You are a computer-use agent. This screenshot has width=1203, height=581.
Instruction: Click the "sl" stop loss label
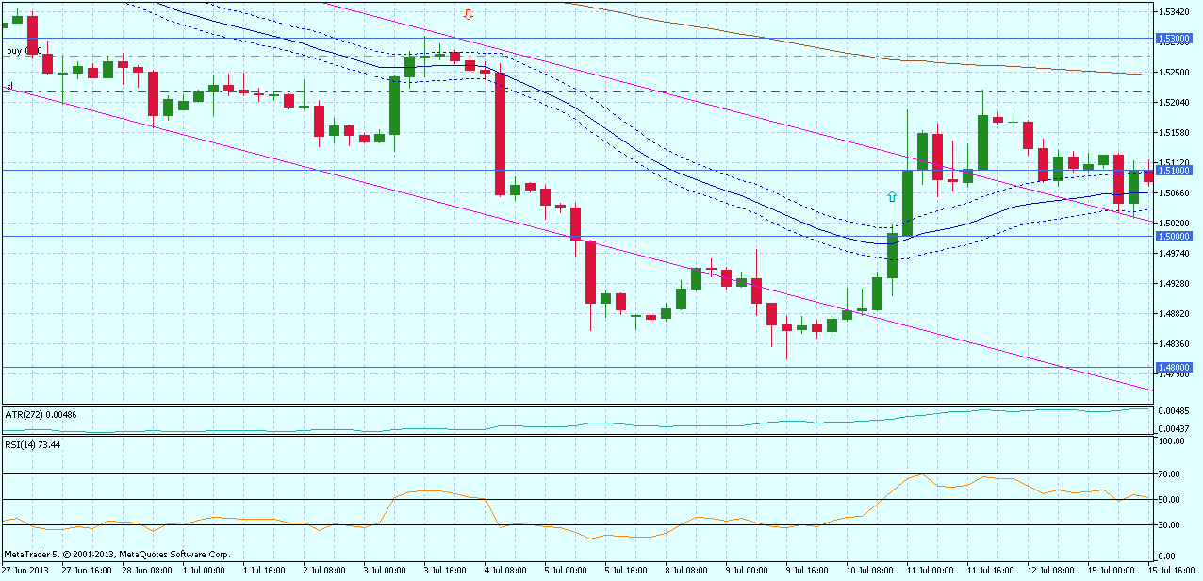click(x=9, y=87)
